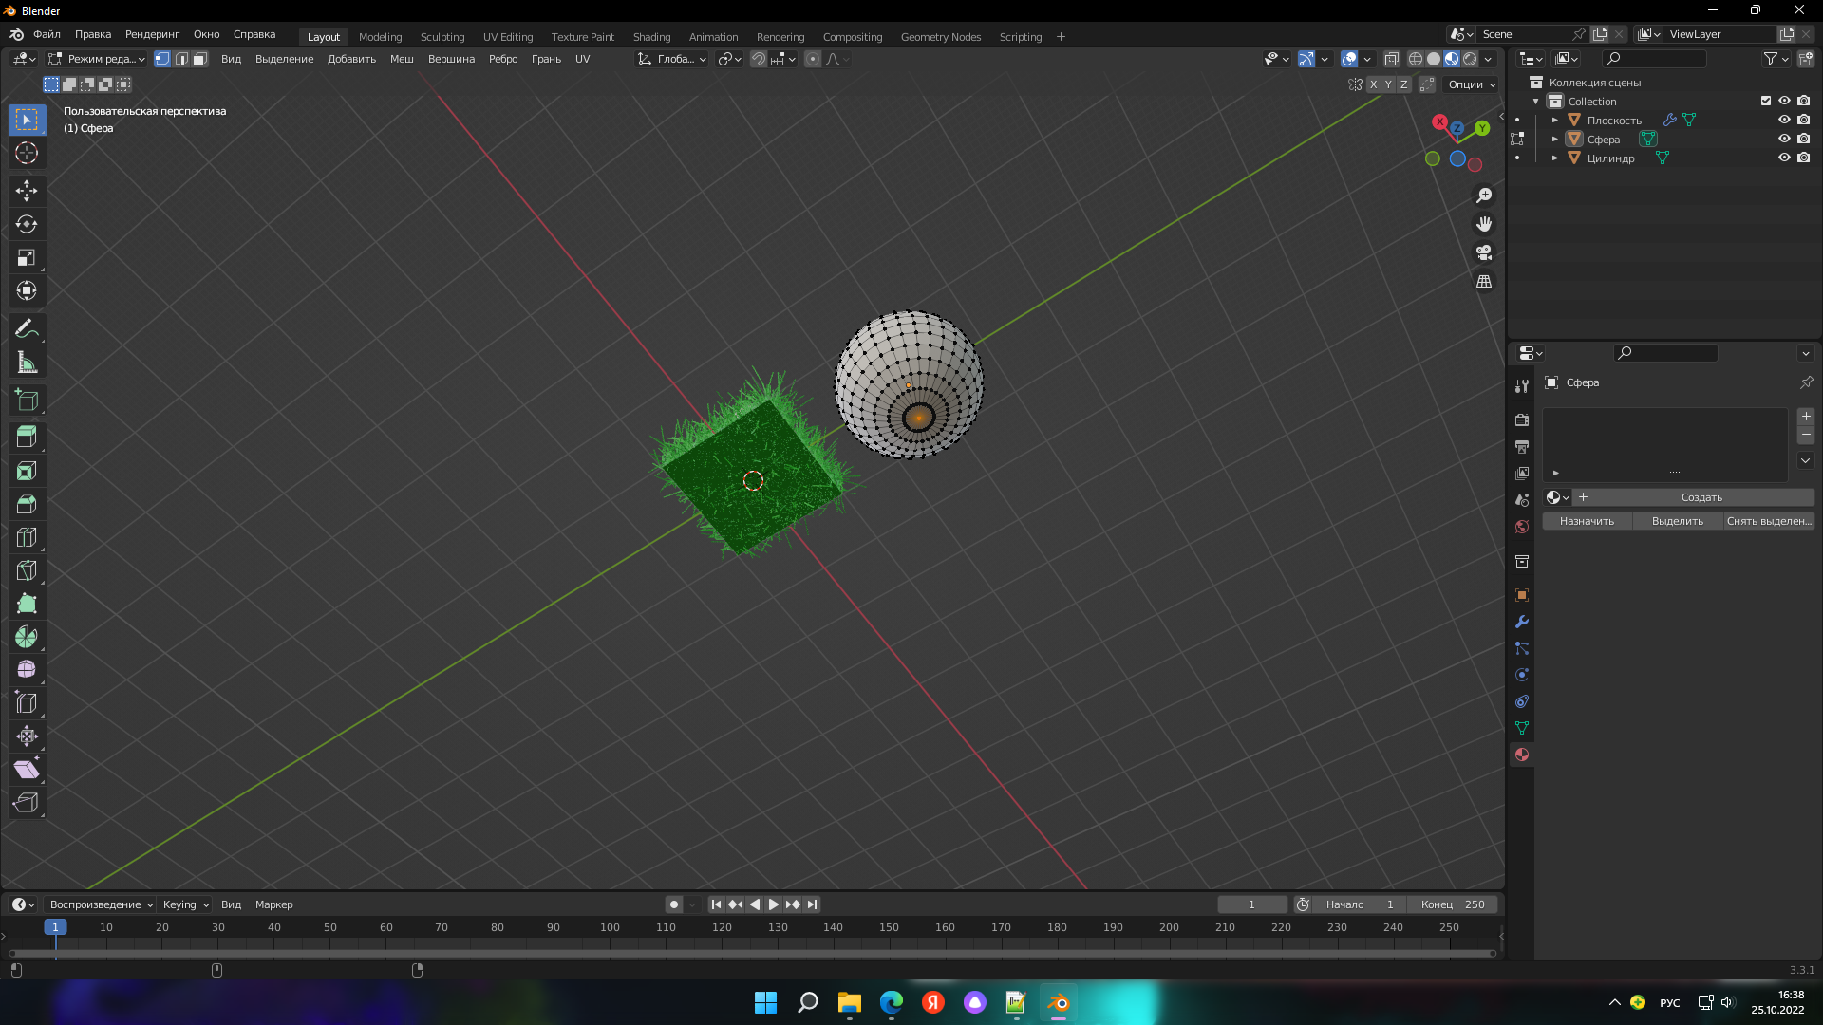Open the Глобальная orientation dropdown
This screenshot has height=1025, width=1823.
point(672,59)
